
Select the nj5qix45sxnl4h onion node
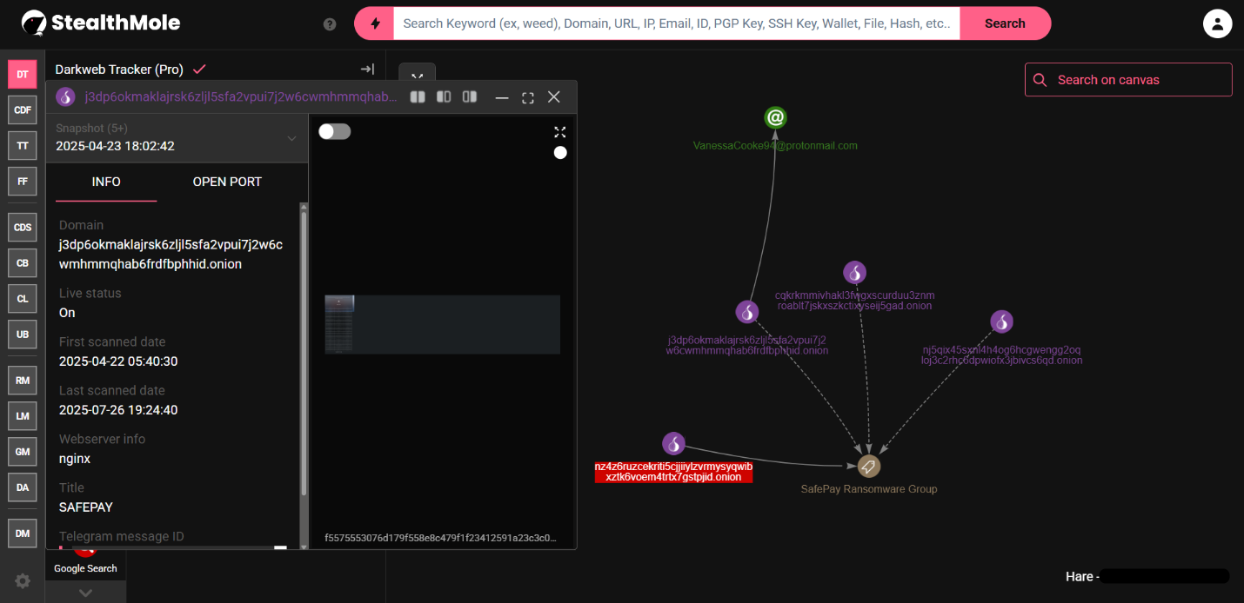tap(1002, 322)
